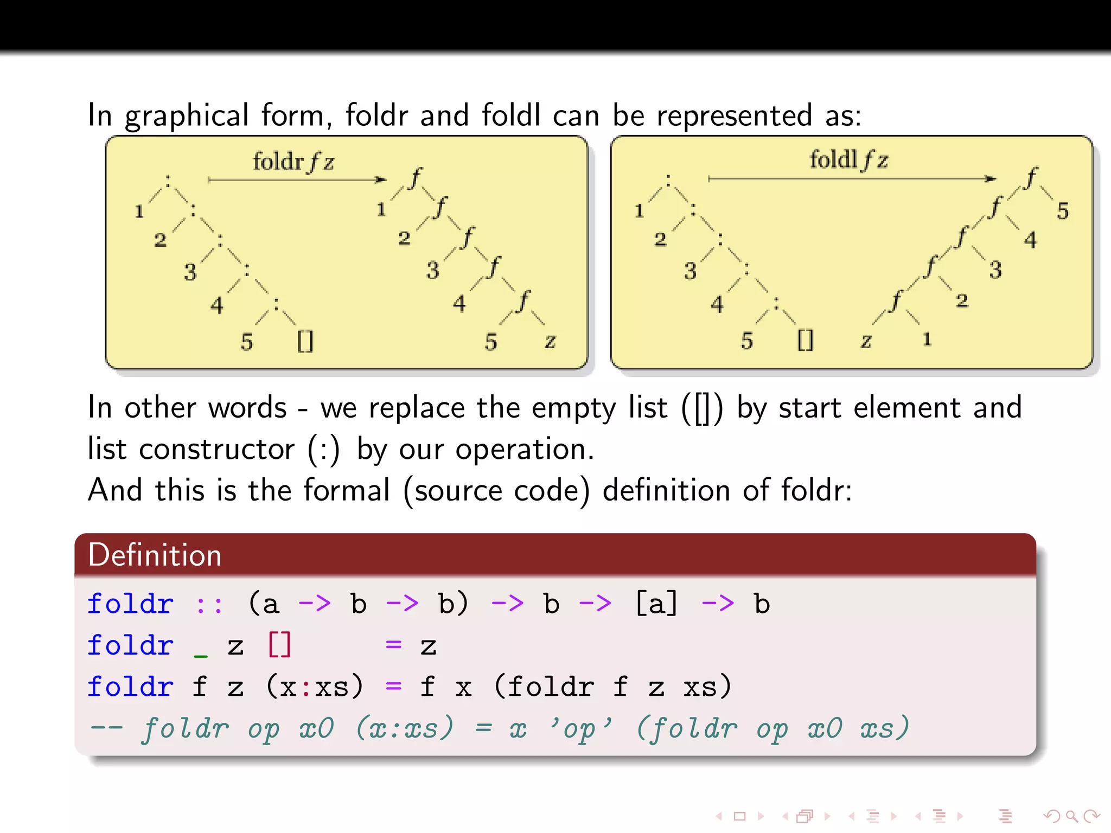Click 'list constructor (:) by our operation.' line
Viewport: 1111px width, 833px height.
click(341, 450)
